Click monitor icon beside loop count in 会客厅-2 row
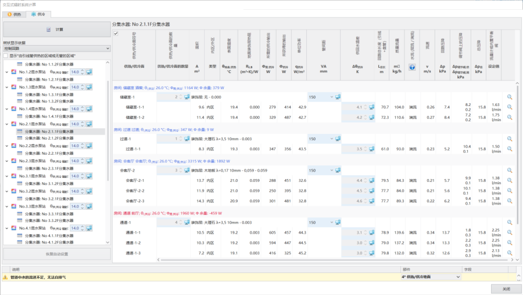The width and height of the screenshot is (523, 295). tap(187, 170)
